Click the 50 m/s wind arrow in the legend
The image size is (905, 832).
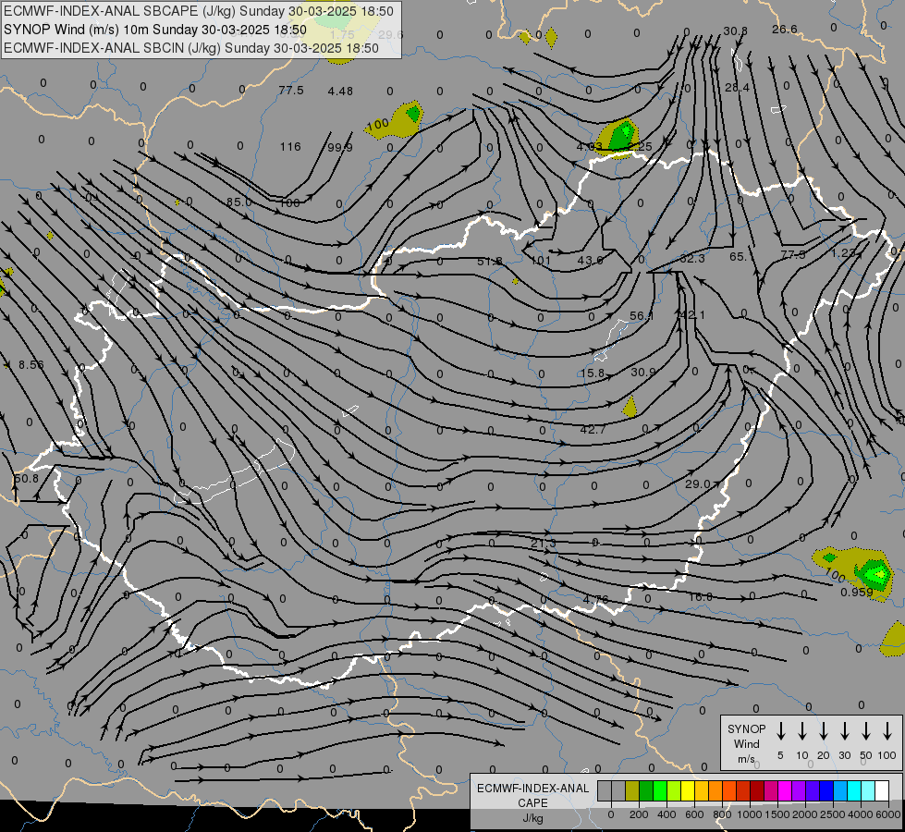tap(866, 731)
